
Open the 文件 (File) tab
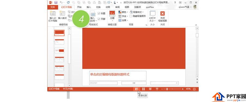pos(53,7)
